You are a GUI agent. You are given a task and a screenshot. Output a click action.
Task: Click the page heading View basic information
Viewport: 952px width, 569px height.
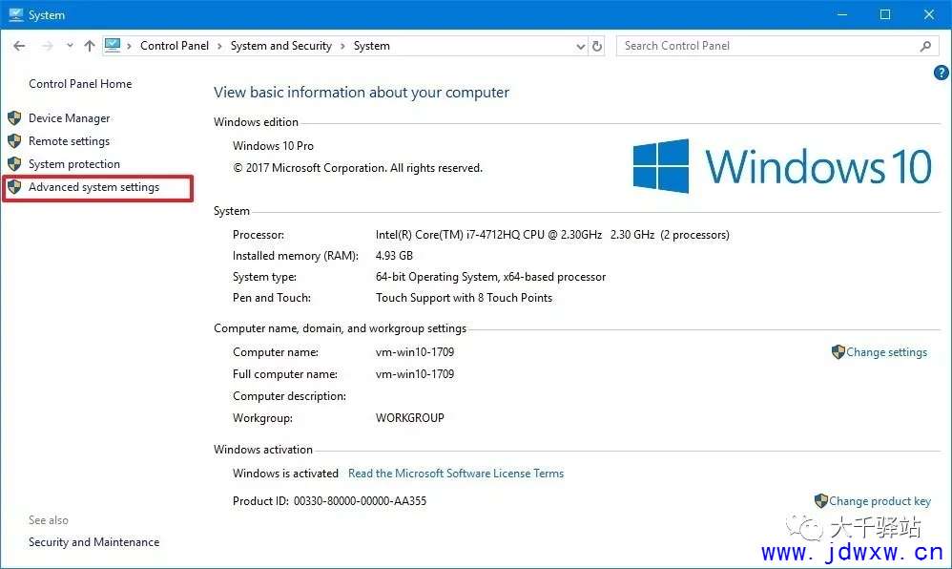(x=362, y=93)
